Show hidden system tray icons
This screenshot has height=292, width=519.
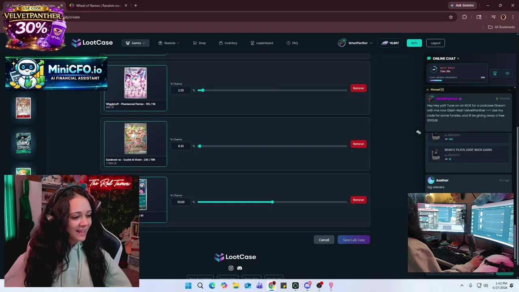pos(462,286)
